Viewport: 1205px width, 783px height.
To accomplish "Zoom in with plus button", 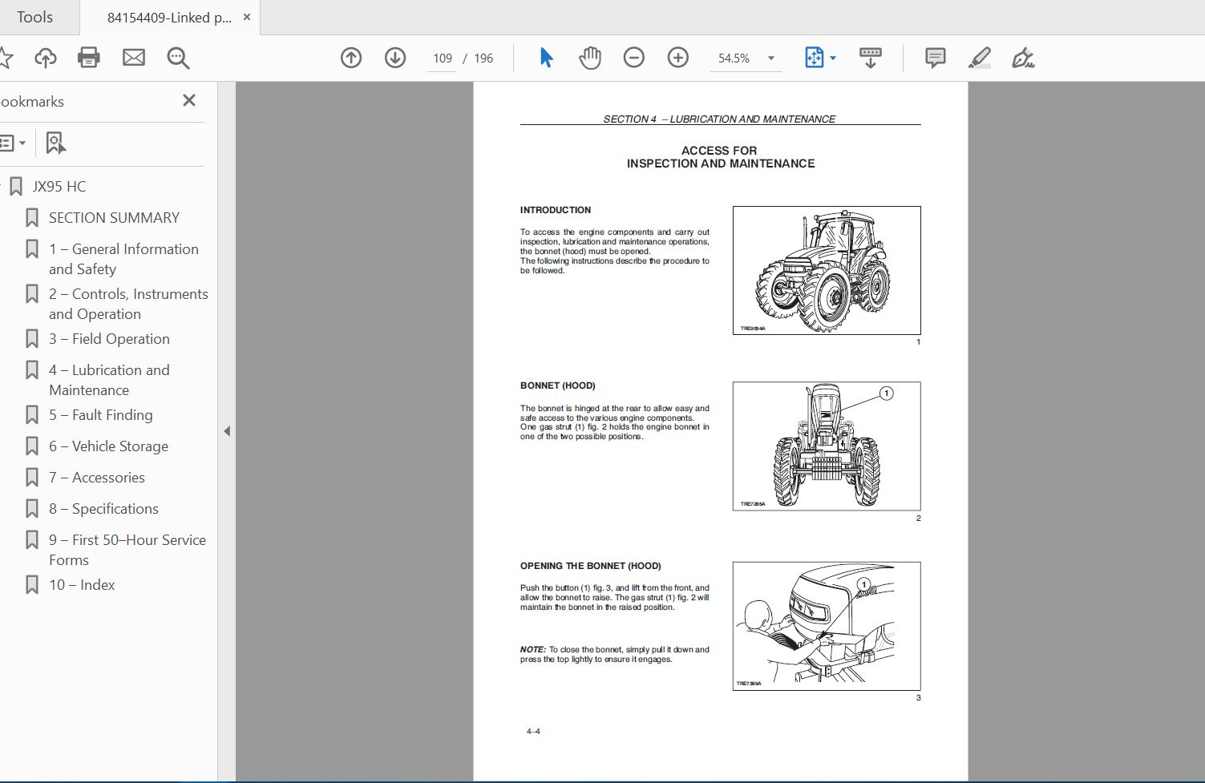I will tap(678, 58).
